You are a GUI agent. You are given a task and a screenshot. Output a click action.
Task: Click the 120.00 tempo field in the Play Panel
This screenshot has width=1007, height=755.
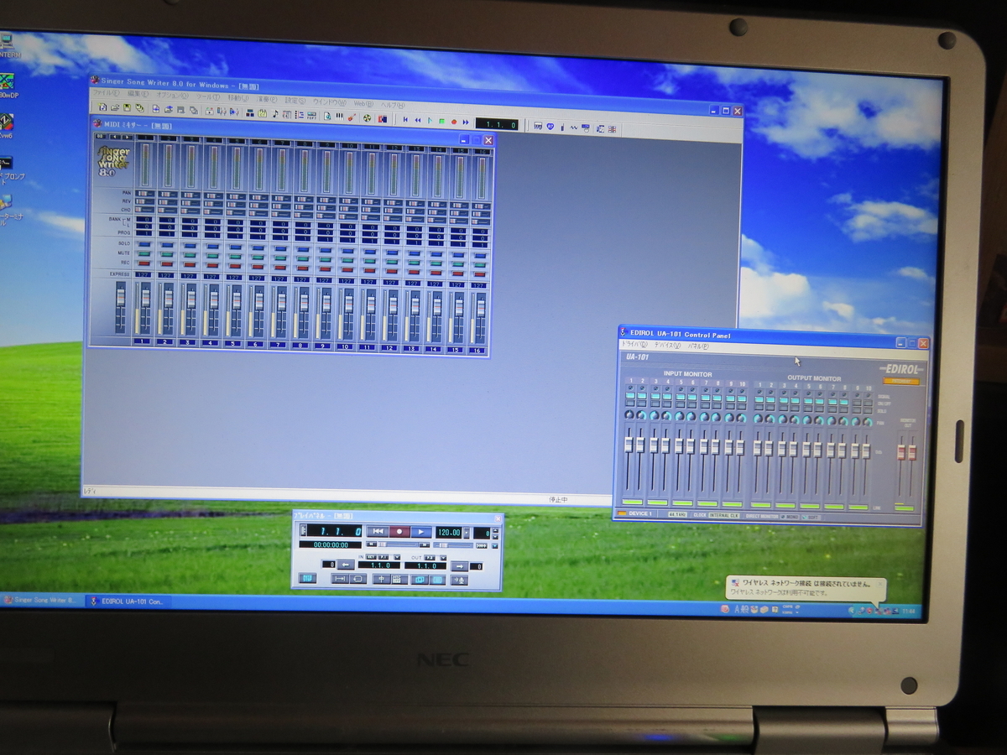click(449, 533)
